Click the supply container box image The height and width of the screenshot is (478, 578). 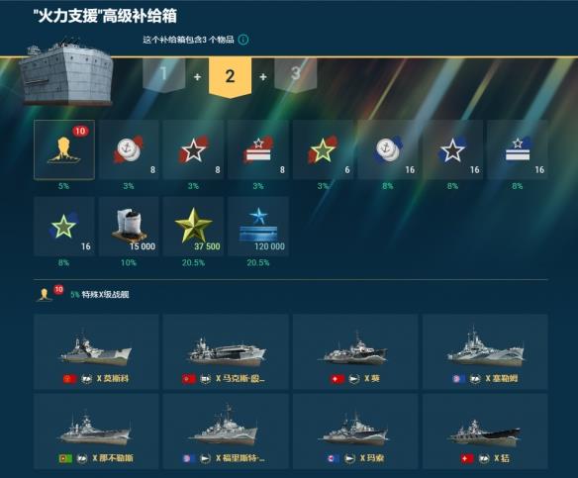(x=66, y=72)
